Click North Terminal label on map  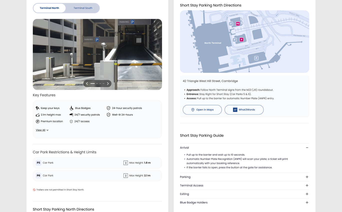click(213, 43)
